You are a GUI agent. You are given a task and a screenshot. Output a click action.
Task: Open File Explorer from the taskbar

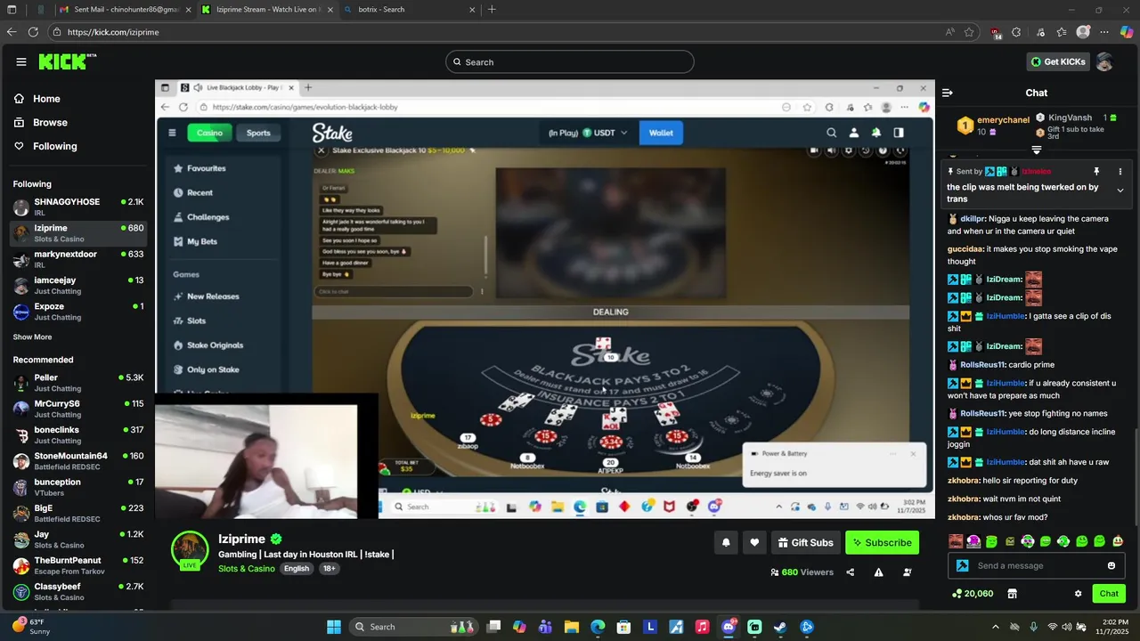click(x=572, y=627)
